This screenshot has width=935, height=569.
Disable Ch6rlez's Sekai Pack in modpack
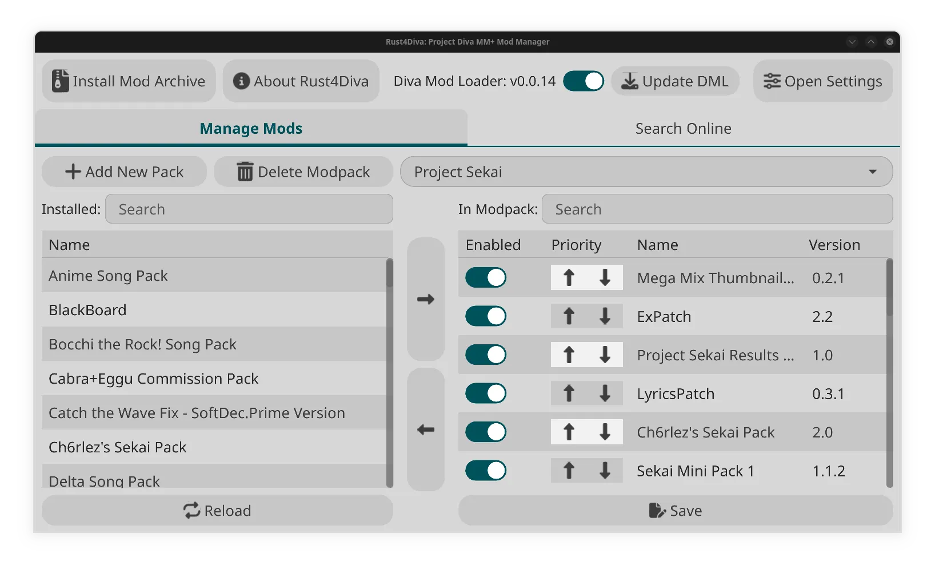(486, 432)
